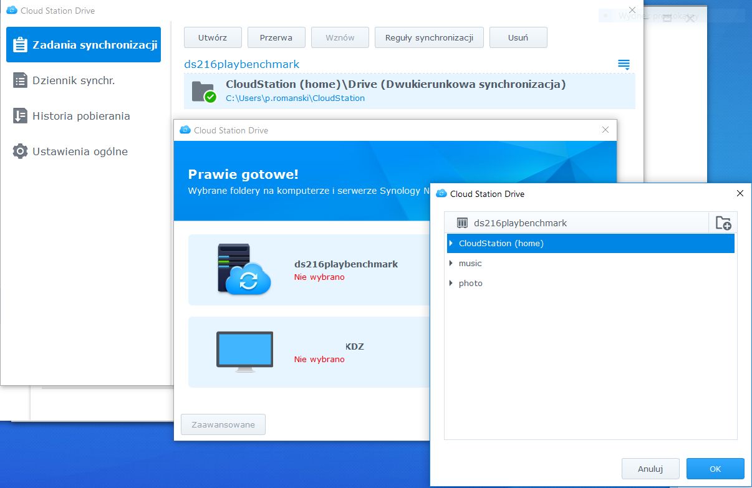The width and height of the screenshot is (752, 488).
Task: Create new folder with folder-plus icon
Action: [723, 223]
